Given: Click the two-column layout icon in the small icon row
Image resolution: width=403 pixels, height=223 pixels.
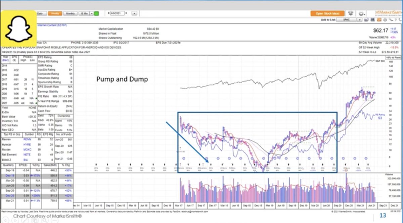Looking at the screenshot, I should (x=372, y=20).
